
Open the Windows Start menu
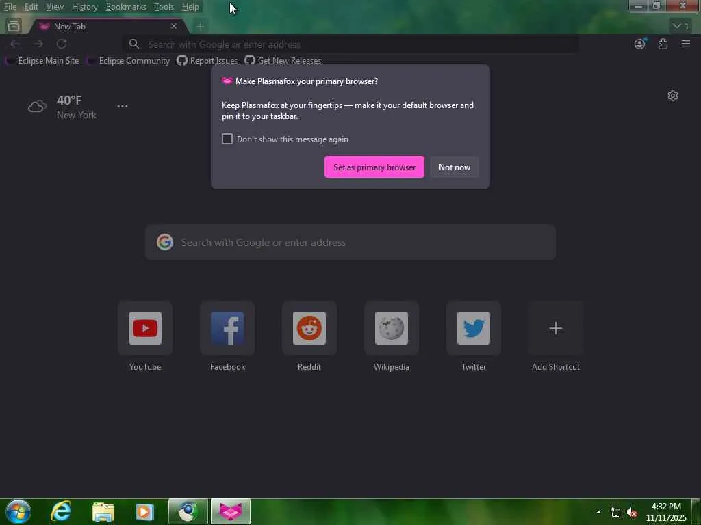(x=18, y=511)
